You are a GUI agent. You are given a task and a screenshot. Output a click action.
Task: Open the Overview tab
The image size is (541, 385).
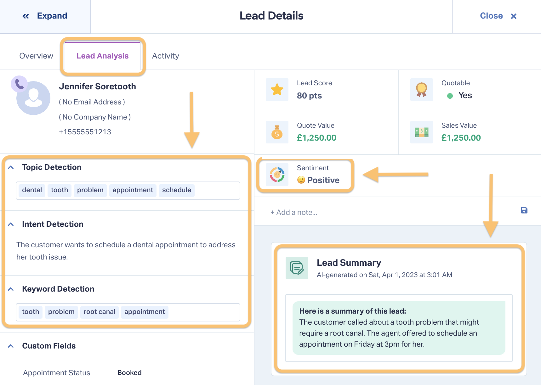(x=36, y=56)
